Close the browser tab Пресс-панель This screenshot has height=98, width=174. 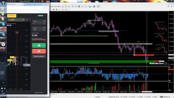[22, 4]
